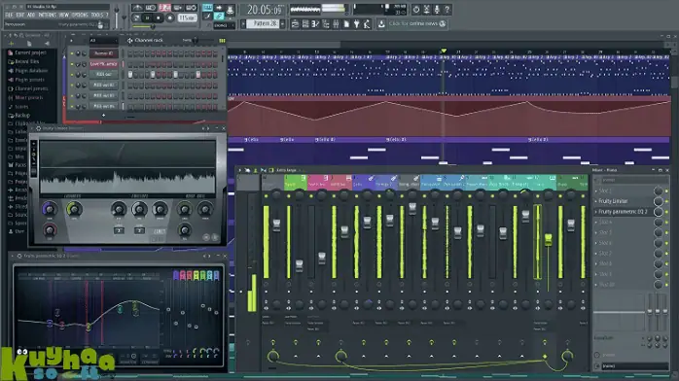Click the download icon beside online news
Screen dimensions: 679x381
tap(381, 23)
